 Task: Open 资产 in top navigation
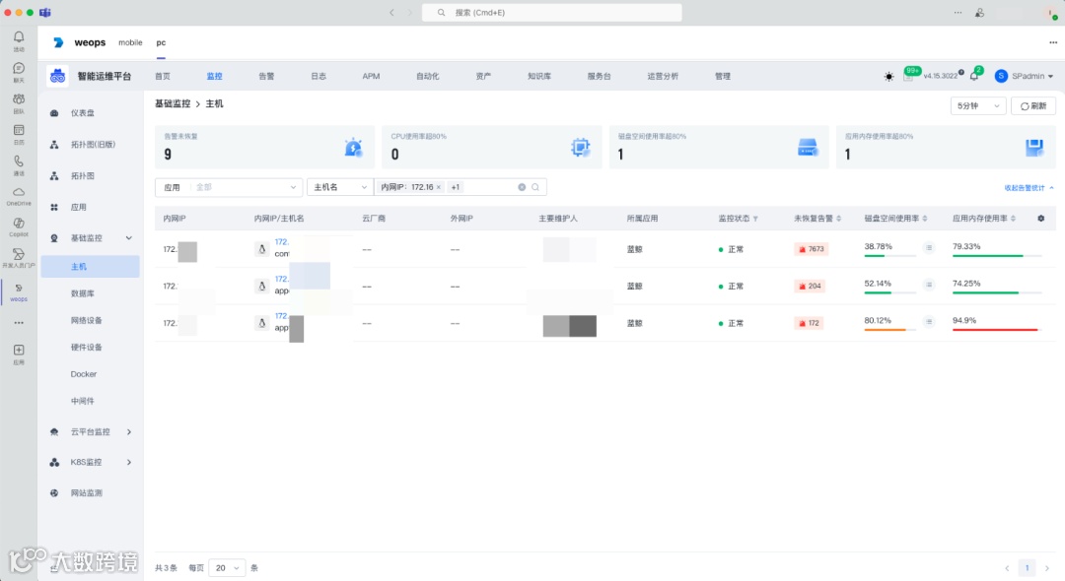click(x=483, y=76)
